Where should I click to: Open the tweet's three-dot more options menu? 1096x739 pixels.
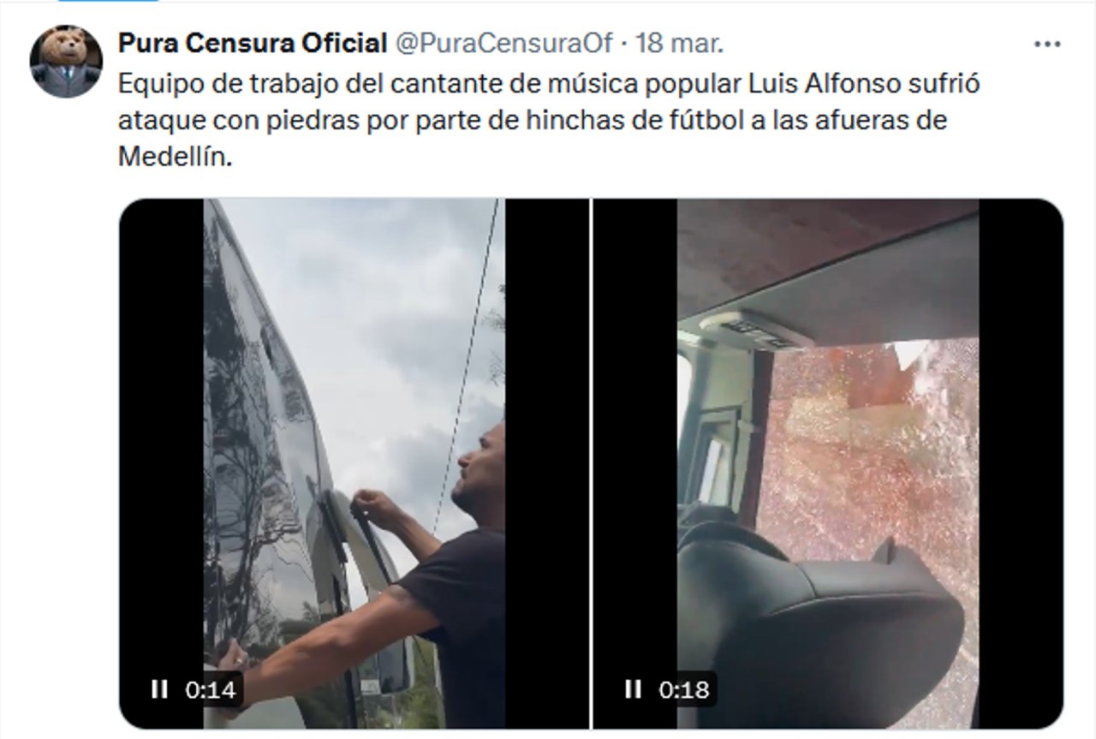click(1047, 45)
